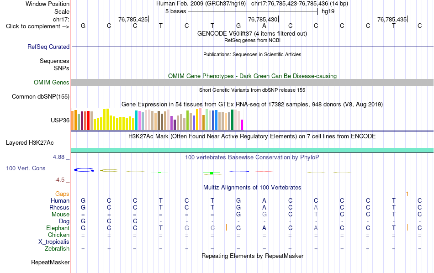
Task: Open the OMIM Genes track label
Action: [52, 83]
